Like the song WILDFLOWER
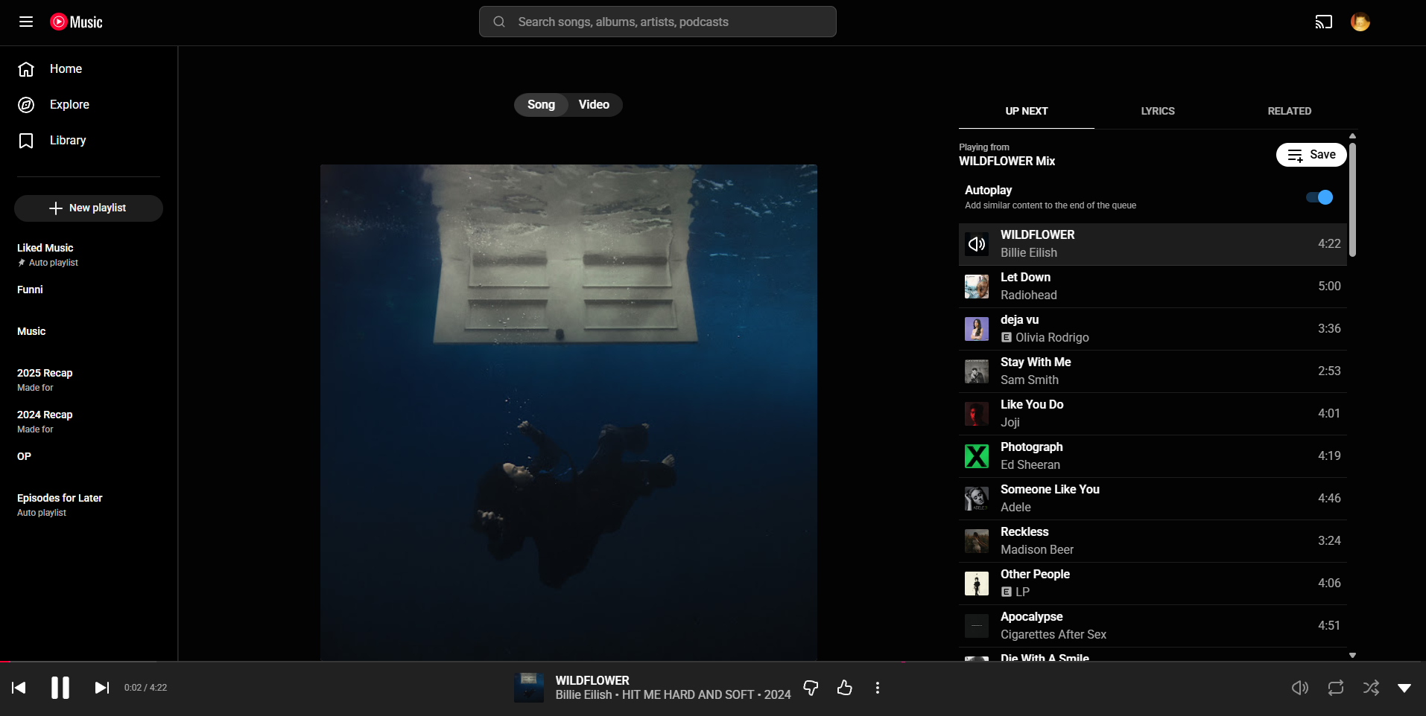This screenshot has height=716, width=1426. 844,688
